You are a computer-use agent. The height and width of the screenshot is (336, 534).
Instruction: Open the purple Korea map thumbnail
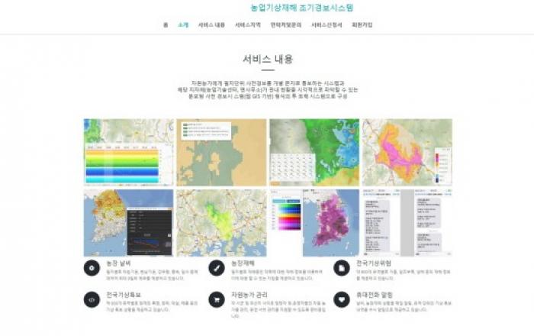314,222
